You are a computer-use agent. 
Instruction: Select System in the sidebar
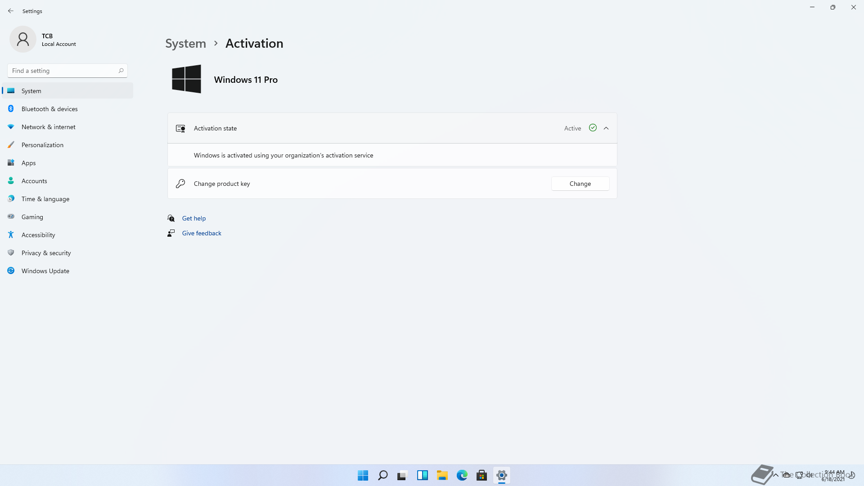tap(67, 90)
